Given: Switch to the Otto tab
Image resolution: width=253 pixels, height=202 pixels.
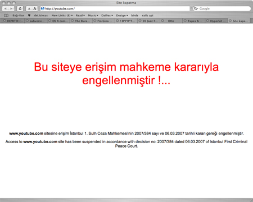Looking at the screenshot, I should tap(171, 21).
